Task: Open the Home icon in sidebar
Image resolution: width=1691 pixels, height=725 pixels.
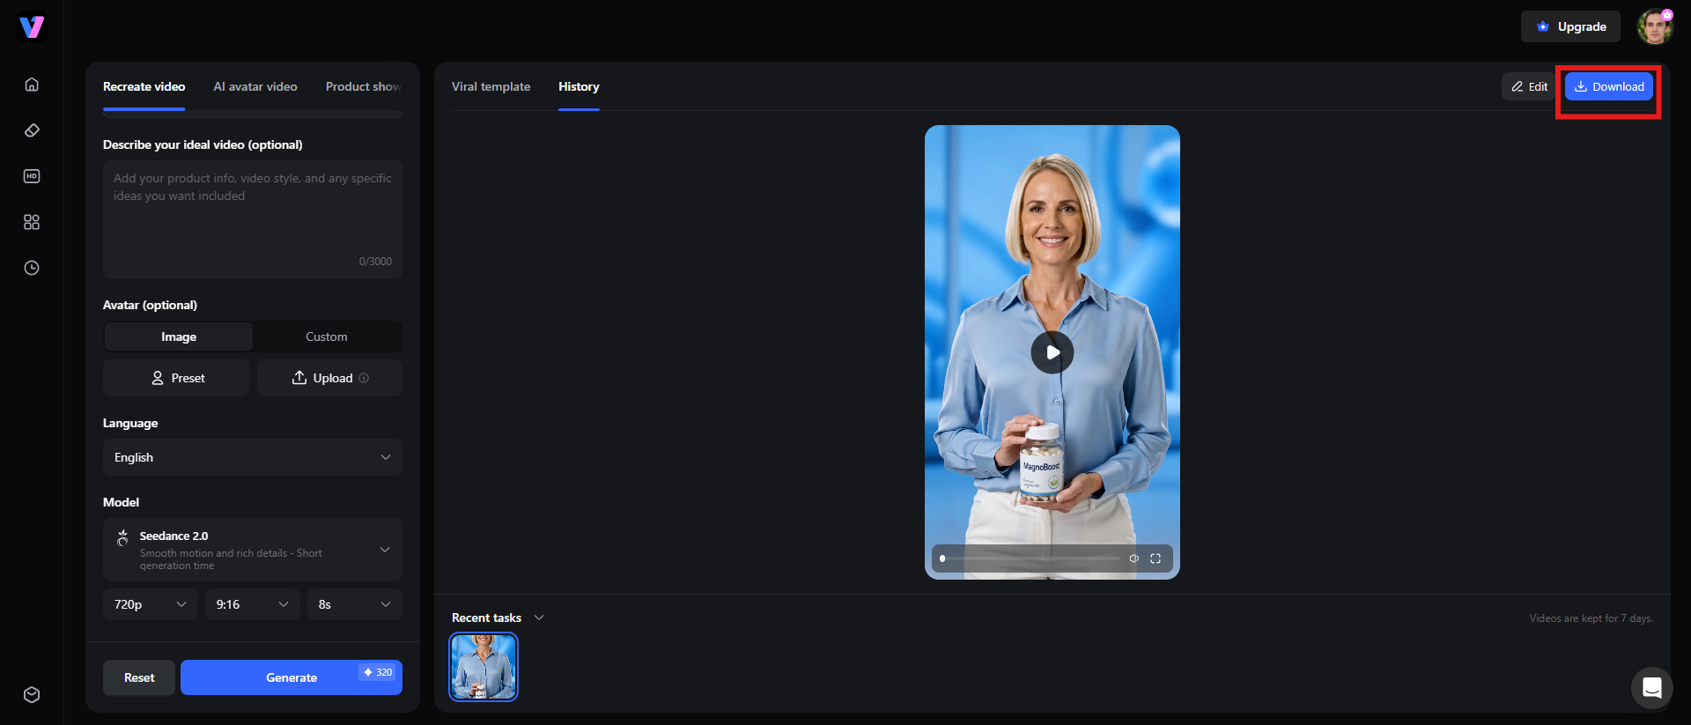Action: click(x=32, y=85)
